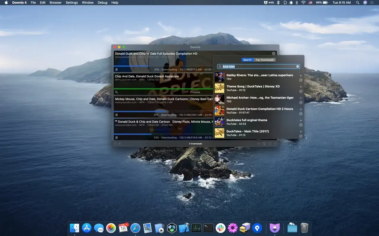The height and width of the screenshot is (236, 379).
Task: Click the duck tales search input field
Action: click(x=258, y=66)
